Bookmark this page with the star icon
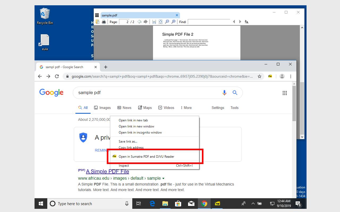Viewport: 340px width, 212px height. [x=260, y=76]
